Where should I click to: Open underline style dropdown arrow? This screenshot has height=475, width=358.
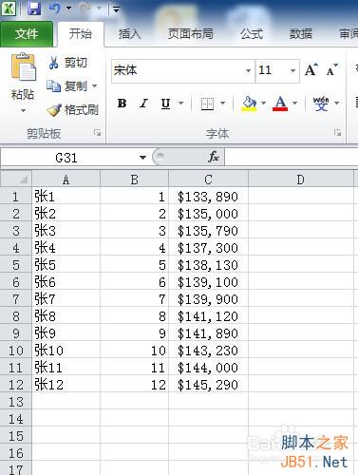click(x=180, y=104)
